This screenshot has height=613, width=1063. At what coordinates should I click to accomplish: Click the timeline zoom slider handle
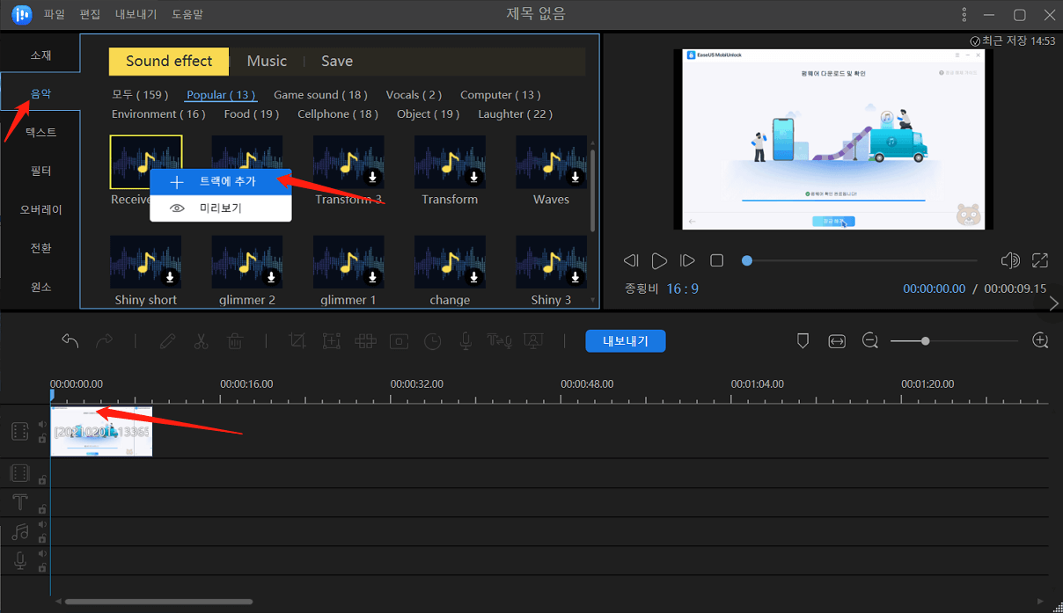925,341
